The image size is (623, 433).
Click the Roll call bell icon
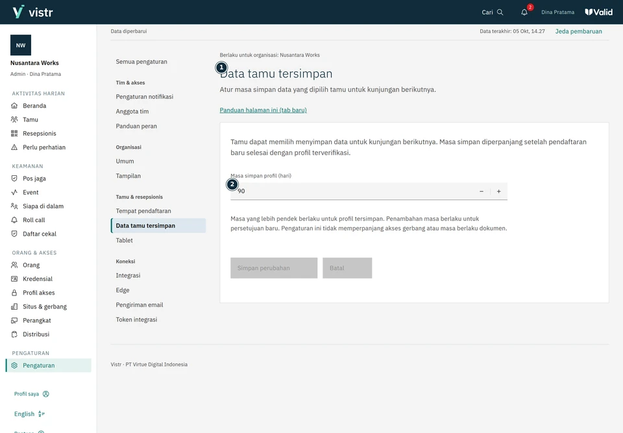pos(14,220)
